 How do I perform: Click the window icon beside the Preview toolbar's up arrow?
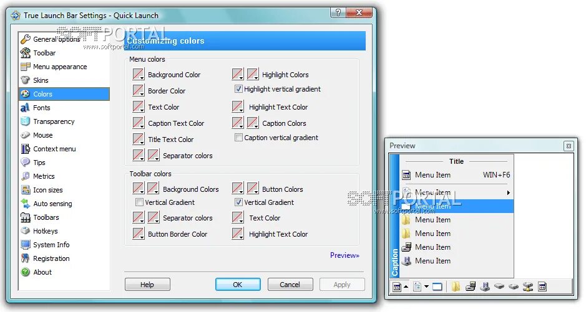tap(397, 286)
